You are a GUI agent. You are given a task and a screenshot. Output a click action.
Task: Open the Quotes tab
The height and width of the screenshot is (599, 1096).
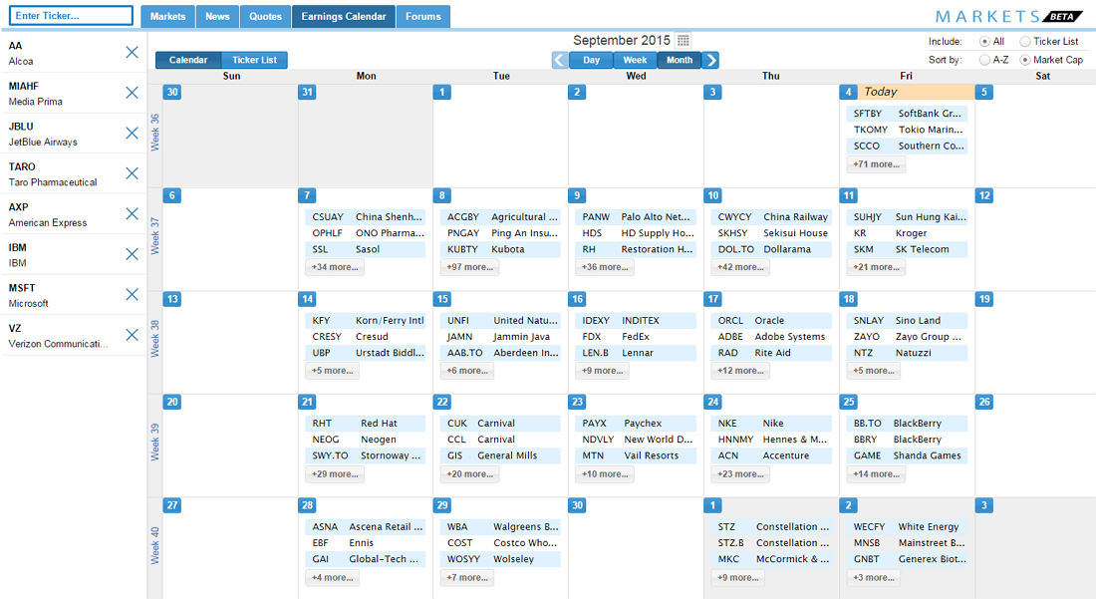[x=266, y=16]
